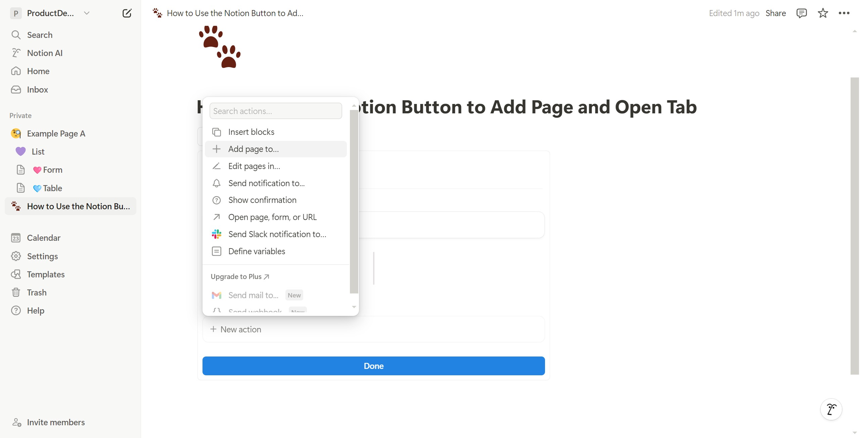Click the new page compose icon
Image resolution: width=860 pixels, height=438 pixels.
click(x=127, y=13)
